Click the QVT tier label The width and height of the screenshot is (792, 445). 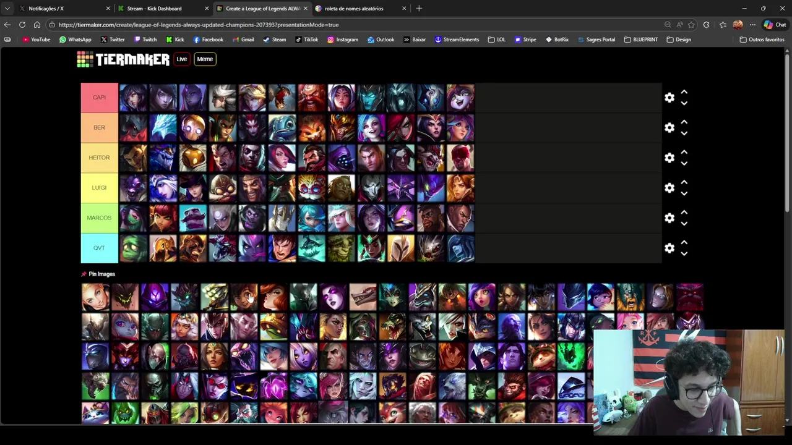pos(99,248)
